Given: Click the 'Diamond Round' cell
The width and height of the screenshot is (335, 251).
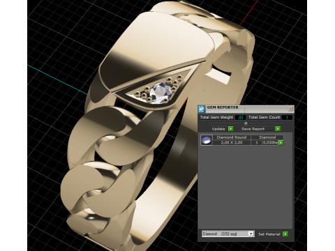Looking at the screenshot, I should click(x=232, y=137).
